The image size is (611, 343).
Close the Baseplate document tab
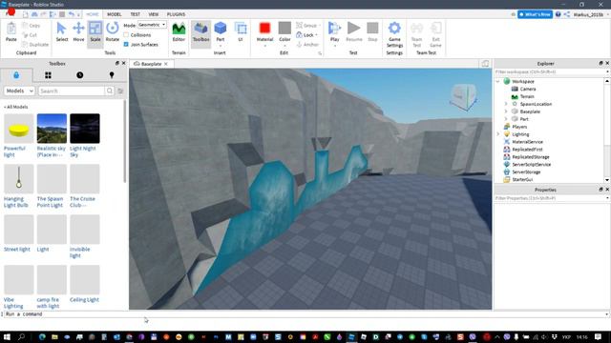point(166,64)
